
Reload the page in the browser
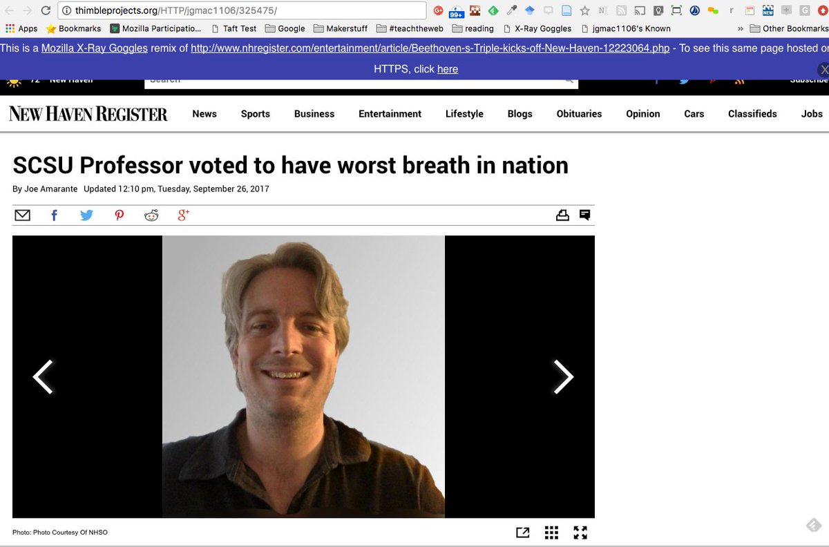tap(46, 10)
